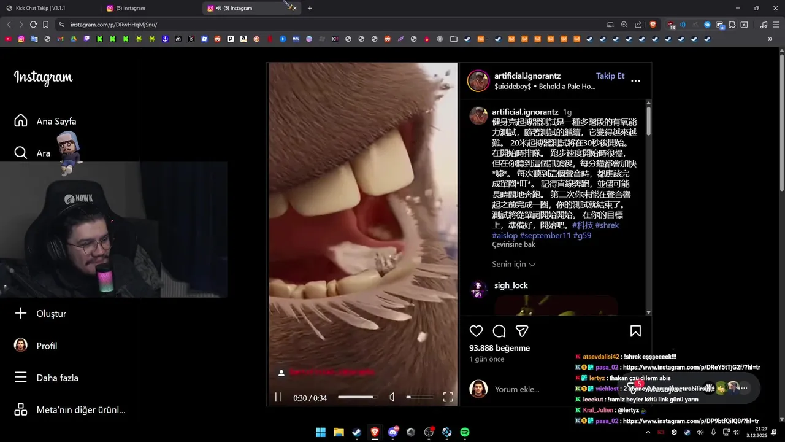785x442 pixels.
Task: Show more bookmarks with the chevron
Action: pyautogui.click(x=770, y=39)
